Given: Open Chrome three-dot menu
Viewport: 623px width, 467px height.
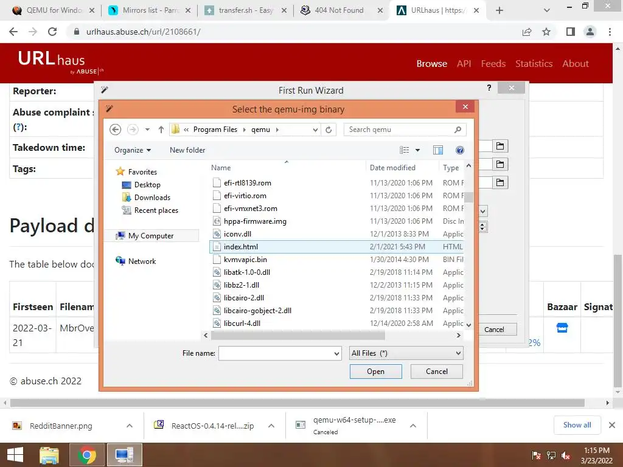Looking at the screenshot, I should pyautogui.click(x=610, y=32).
